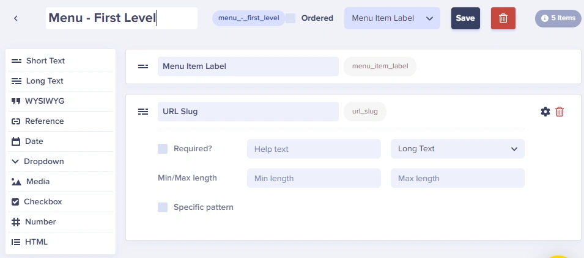Choose the HTML field type
Viewport: 584px width, 258px height.
tap(61, 242)
